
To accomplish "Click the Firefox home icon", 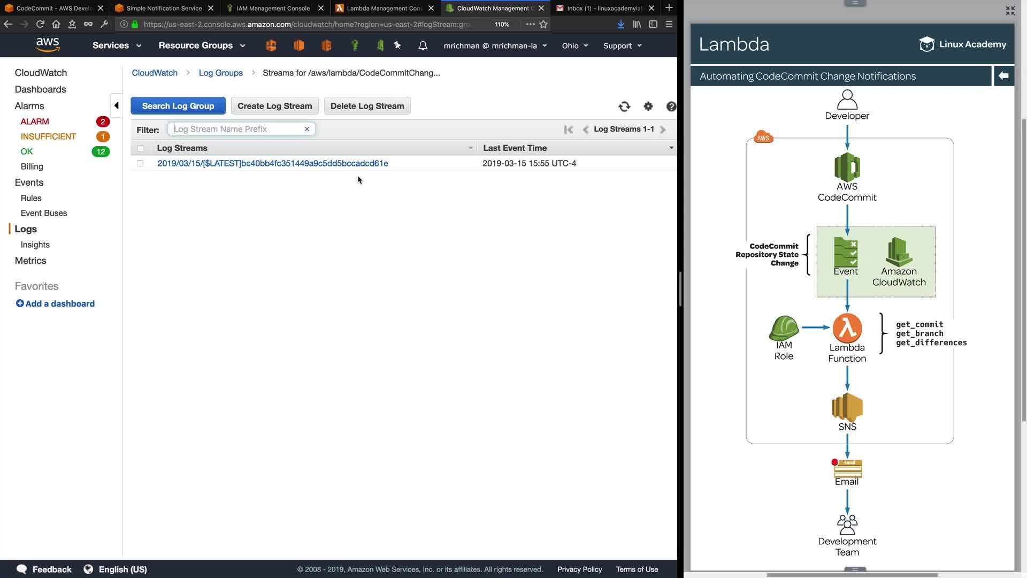I will [x=56, y=24].
